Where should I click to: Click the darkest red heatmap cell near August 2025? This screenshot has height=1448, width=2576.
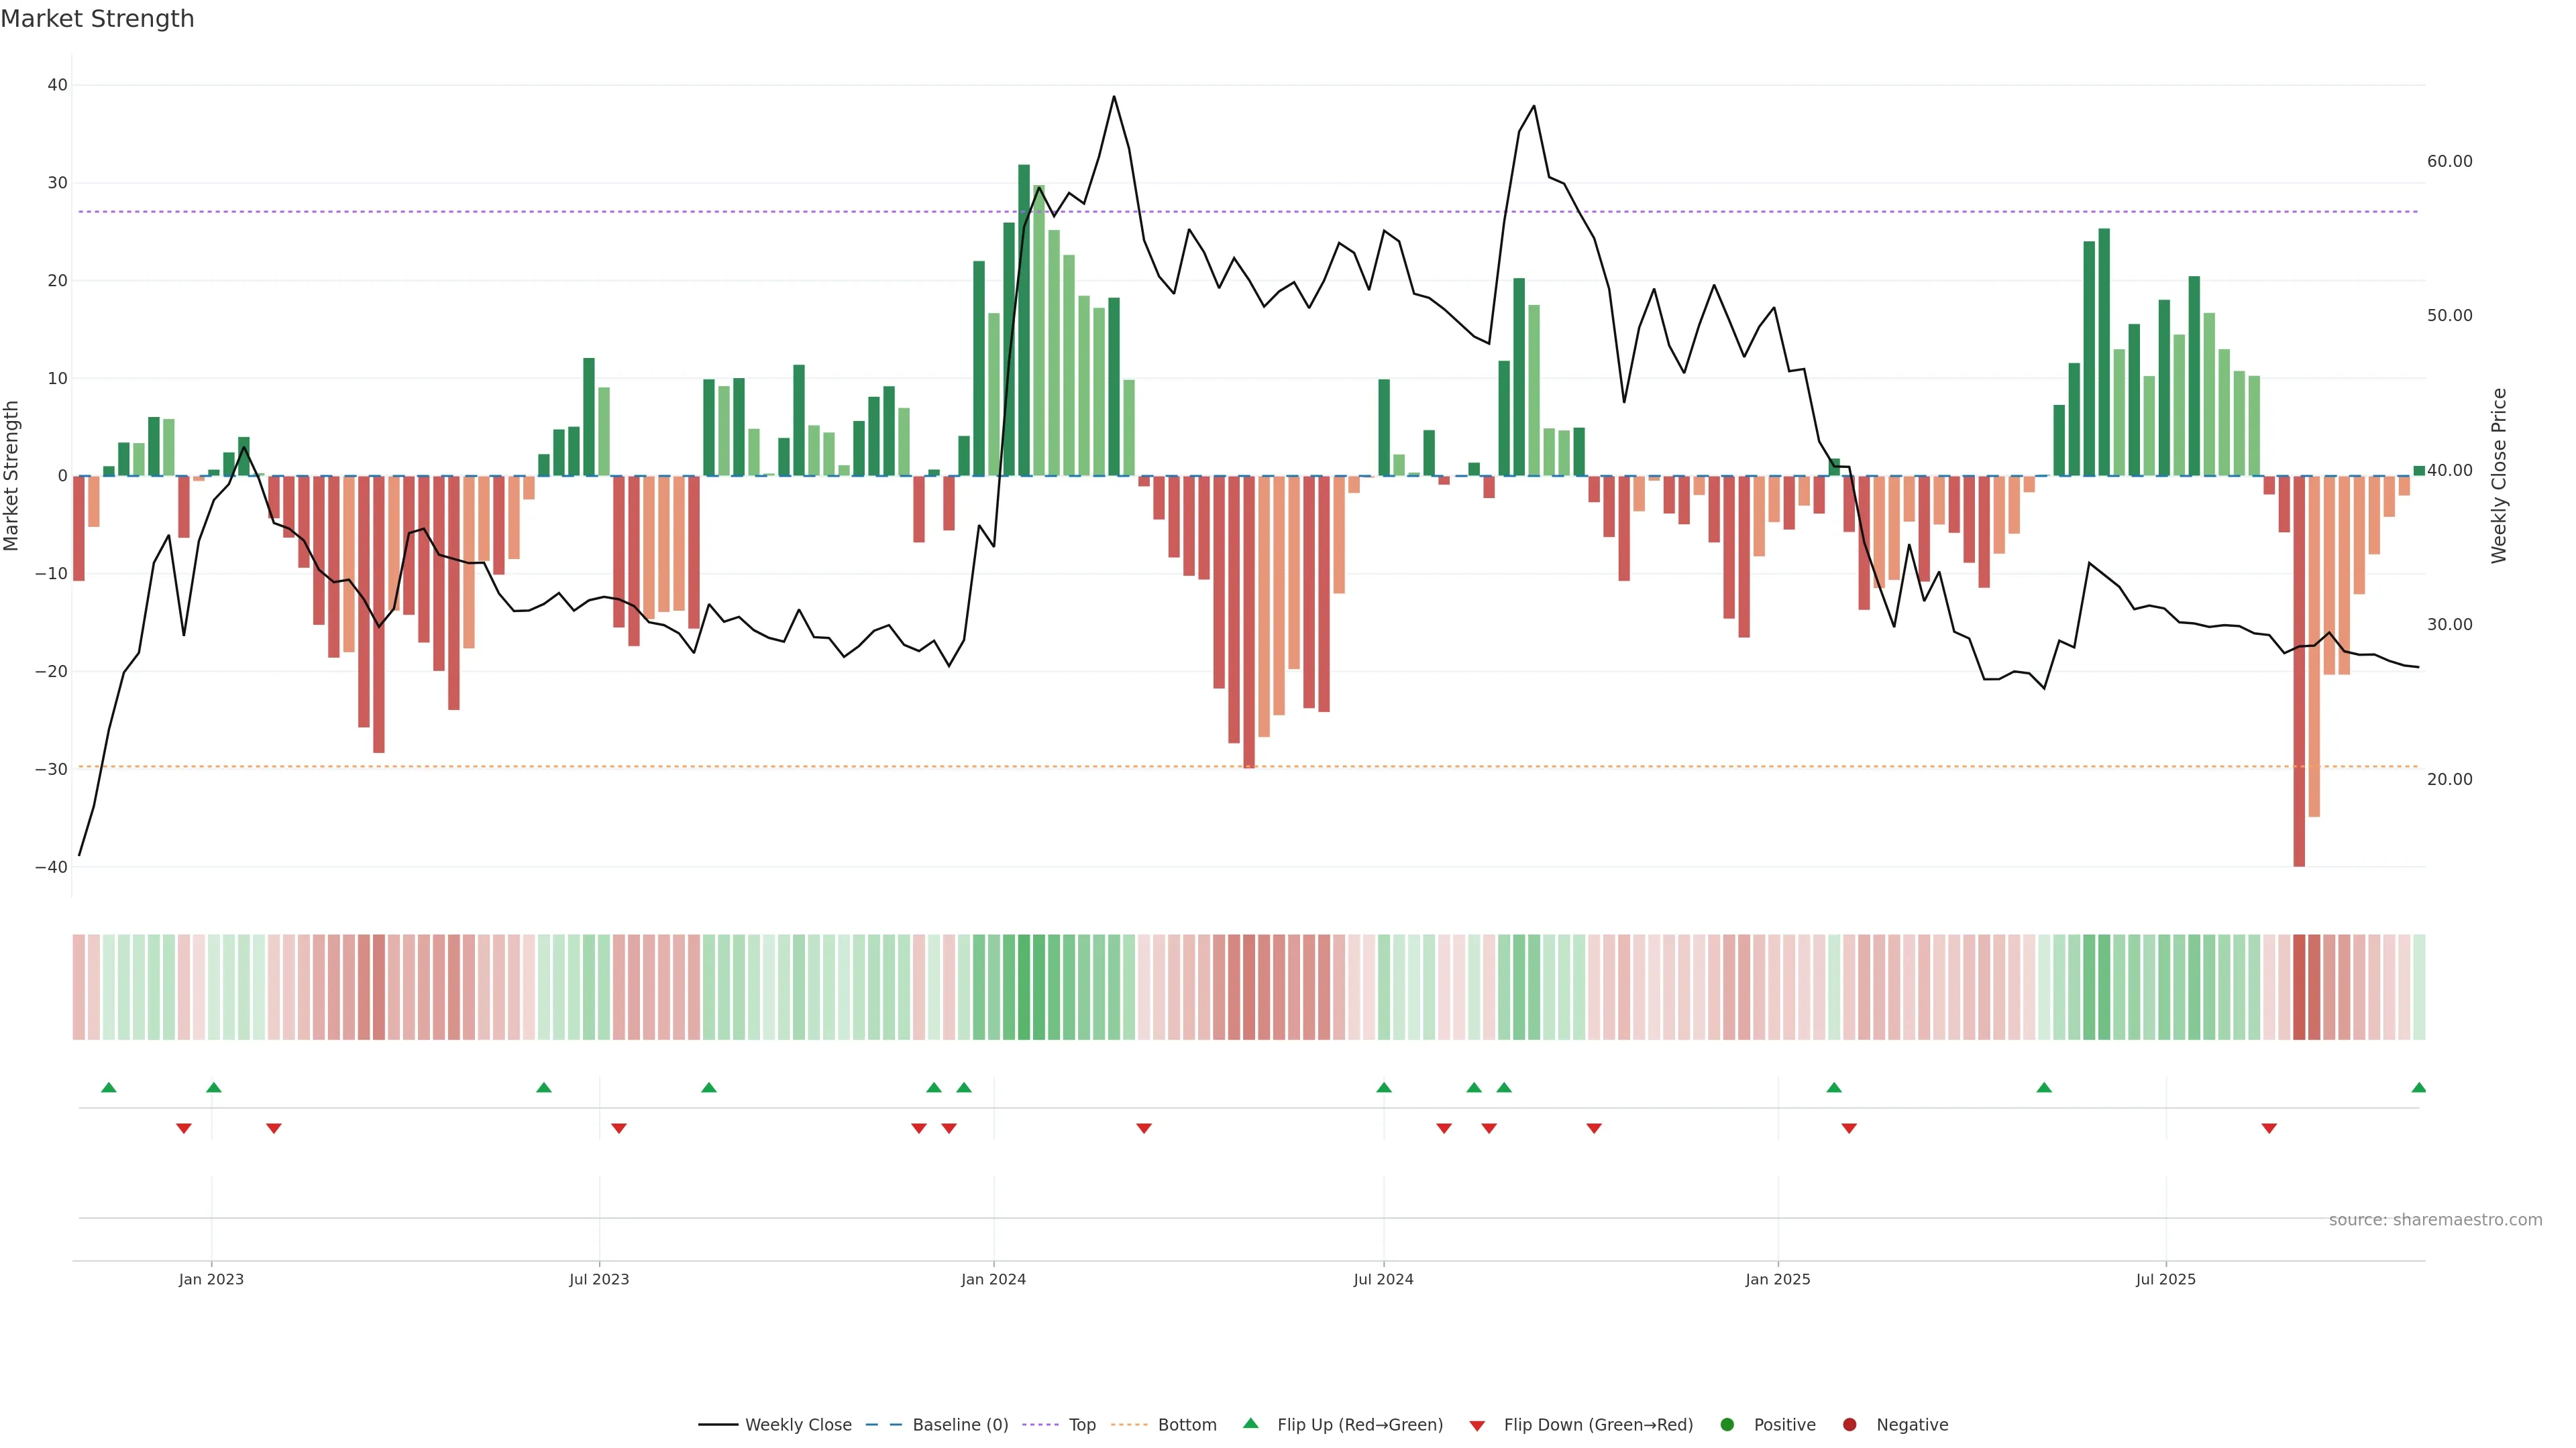(2299, 986)
